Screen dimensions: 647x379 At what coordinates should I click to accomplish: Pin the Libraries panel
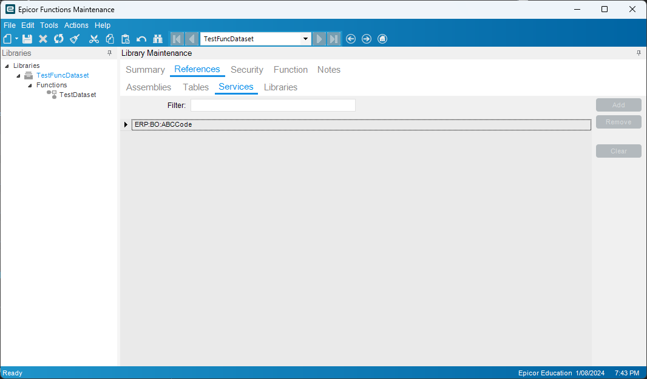point(109,53)
